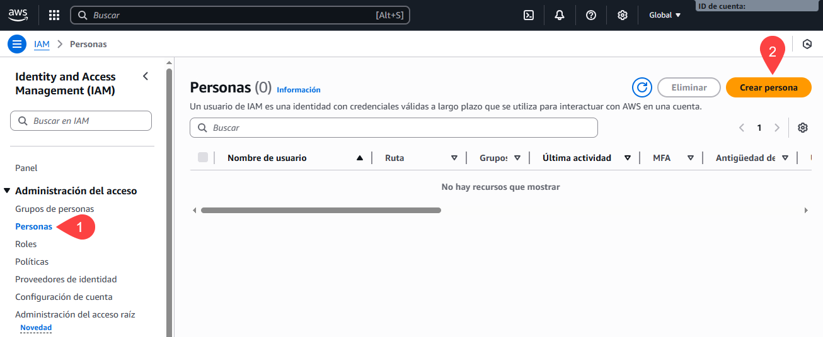Open the Información link beside Personas
The image size is (823, 337).
[x=299, y=90]
